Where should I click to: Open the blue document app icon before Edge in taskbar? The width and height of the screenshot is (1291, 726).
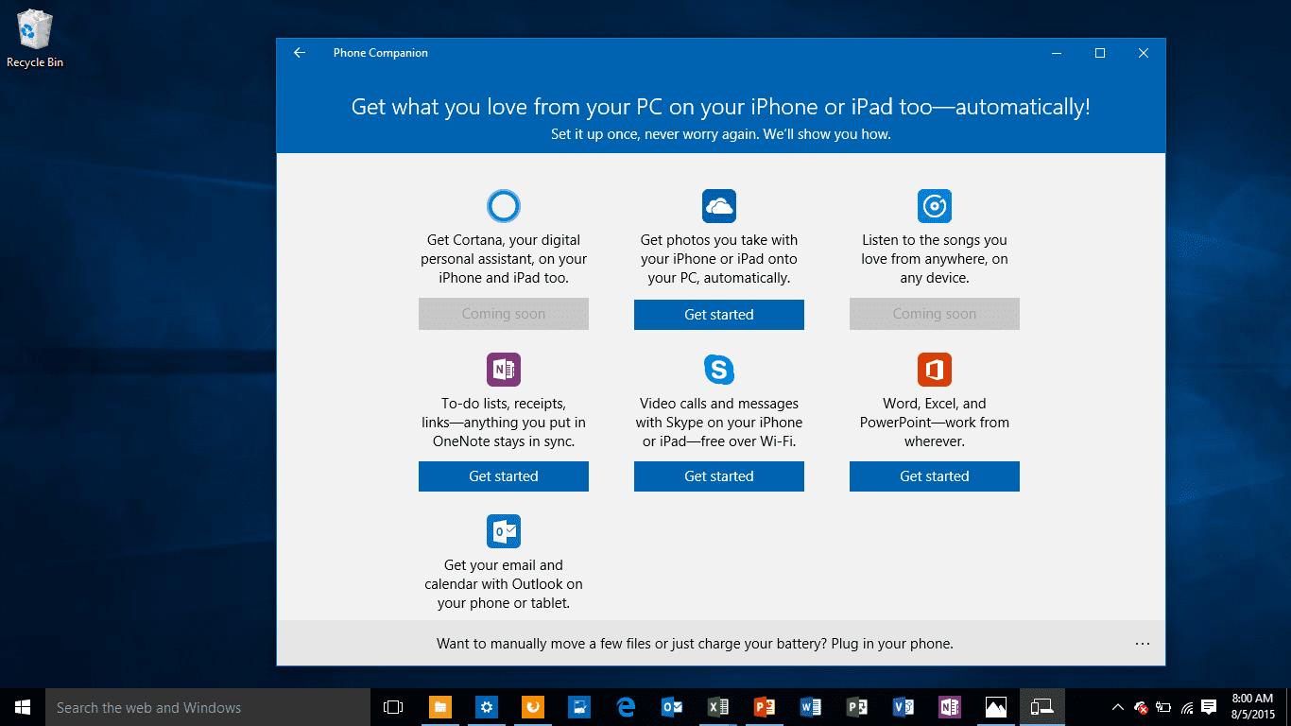[x=579, y=707]
